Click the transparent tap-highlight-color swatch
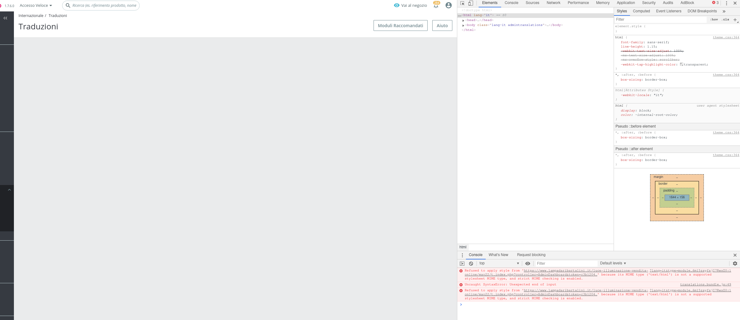 pos(682,64)
